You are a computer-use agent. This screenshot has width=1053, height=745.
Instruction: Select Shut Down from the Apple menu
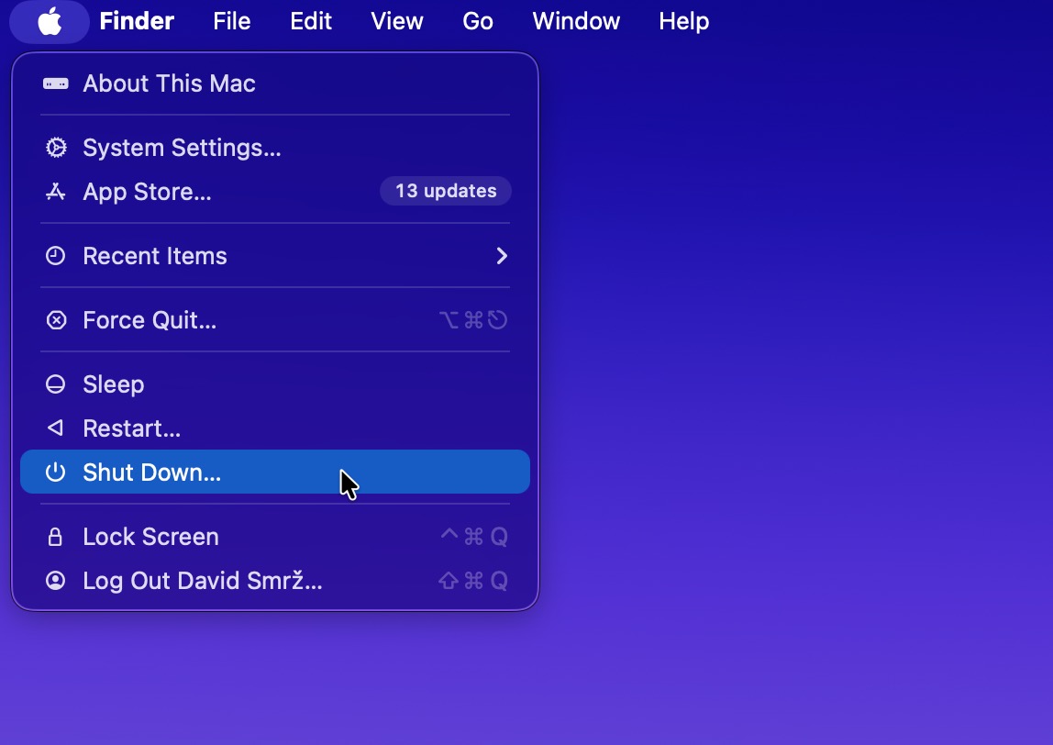coord(150,473)
